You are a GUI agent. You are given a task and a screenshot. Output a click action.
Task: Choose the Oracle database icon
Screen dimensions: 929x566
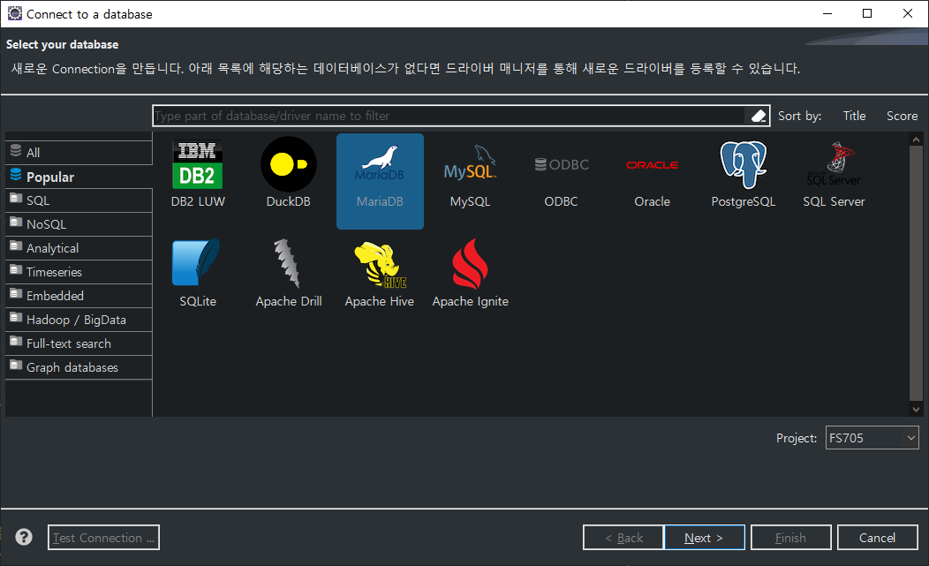click(x=652, y=165)
